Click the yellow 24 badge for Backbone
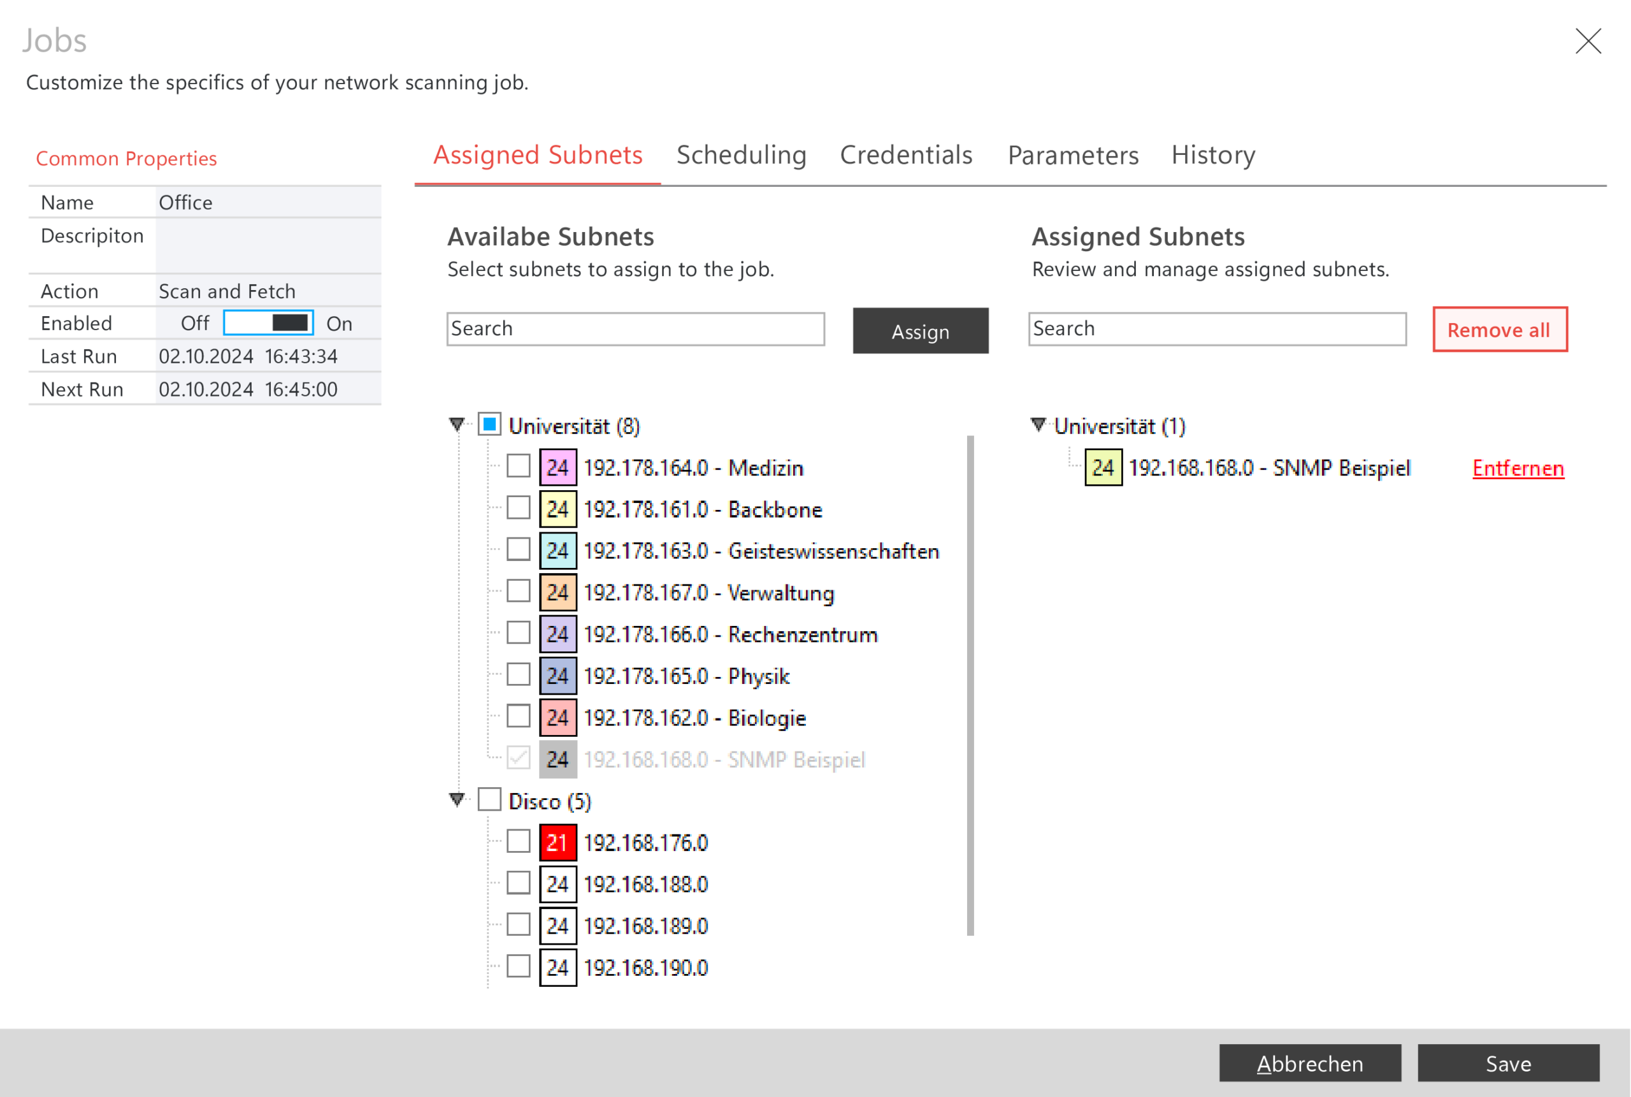The height and width of the screenshot is (1097, 1631). 558,509
